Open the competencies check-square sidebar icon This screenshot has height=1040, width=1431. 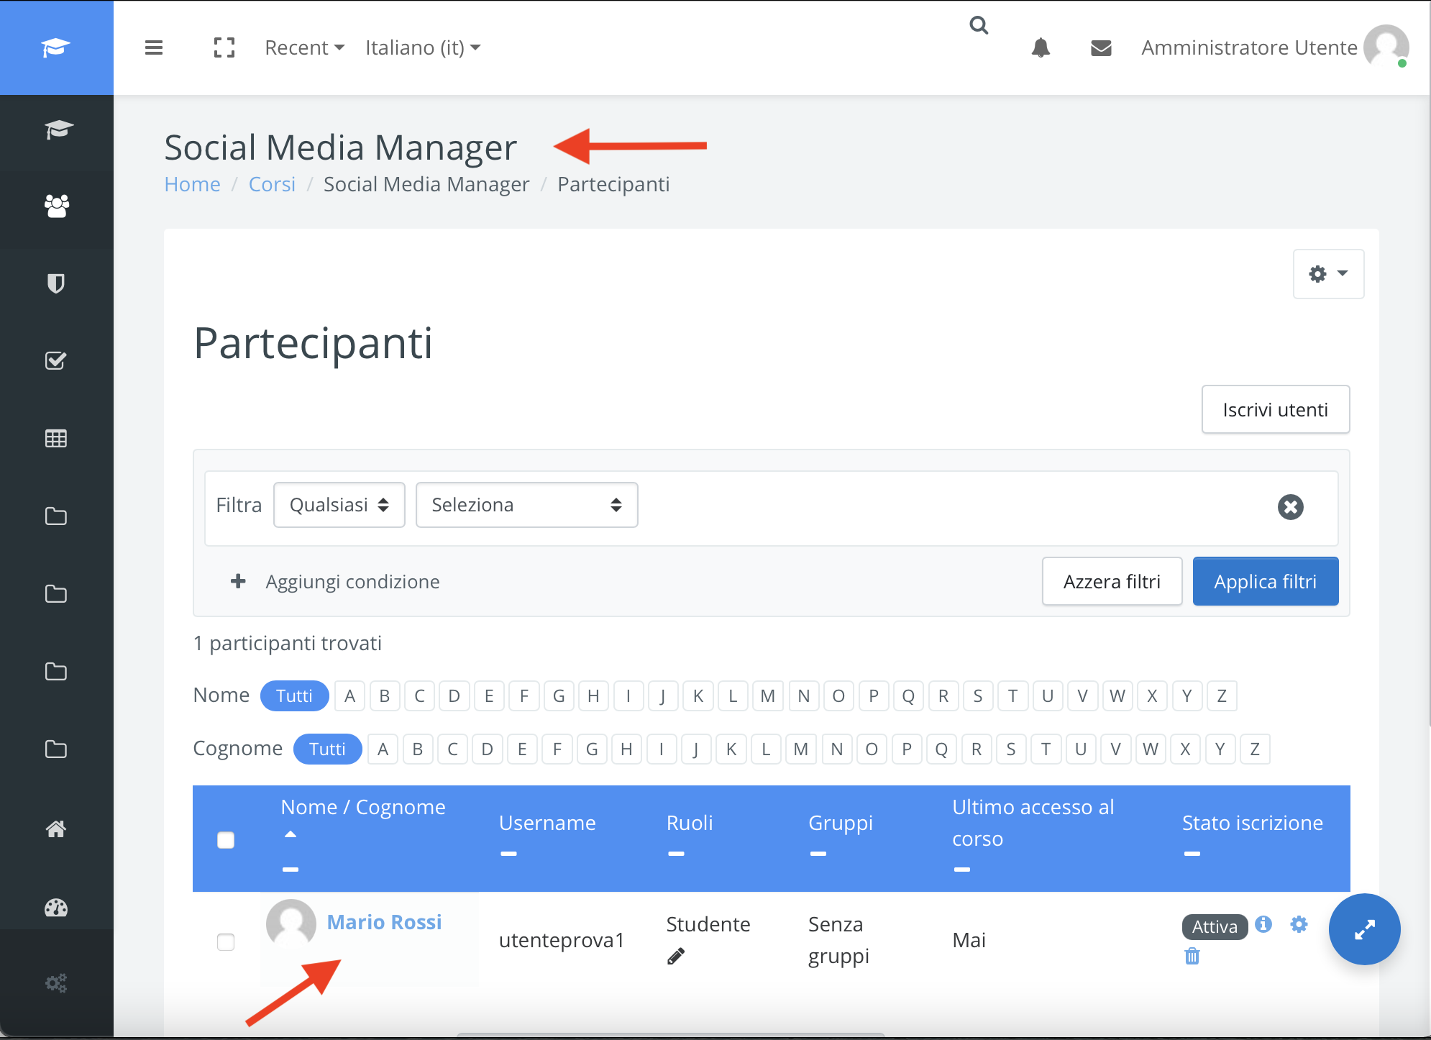(56, 360)
